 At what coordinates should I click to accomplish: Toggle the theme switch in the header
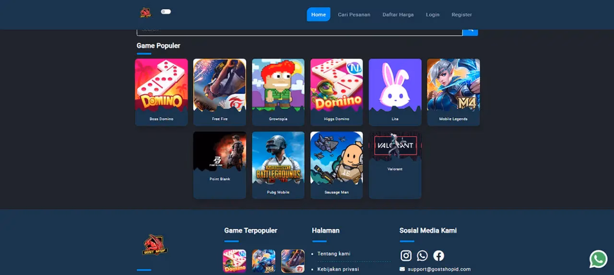[166, 11]
